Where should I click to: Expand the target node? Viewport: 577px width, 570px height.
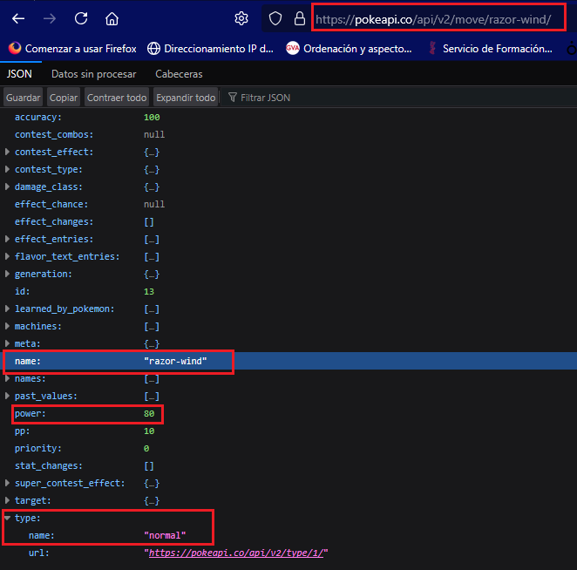tap(7, 500)
